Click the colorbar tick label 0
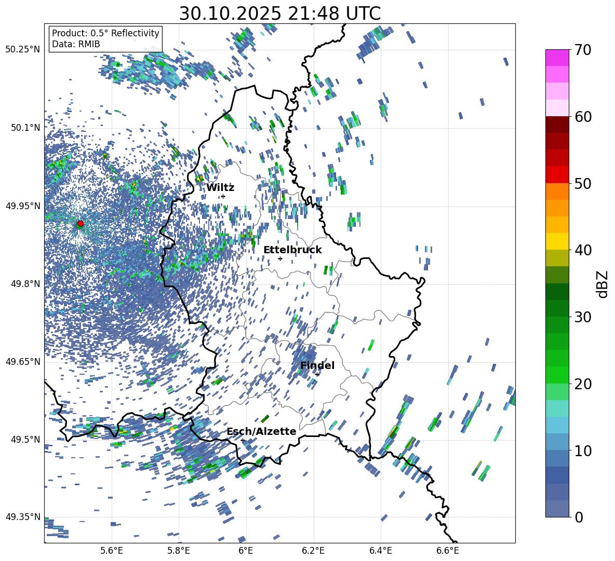 click(578, 517)
